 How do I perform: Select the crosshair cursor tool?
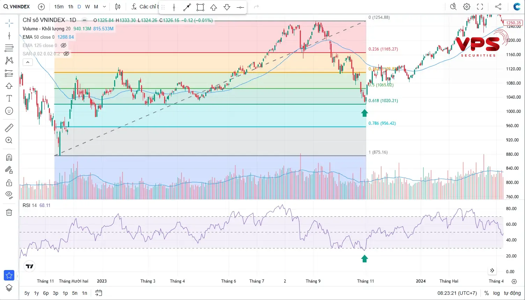[x=9, y=23]
